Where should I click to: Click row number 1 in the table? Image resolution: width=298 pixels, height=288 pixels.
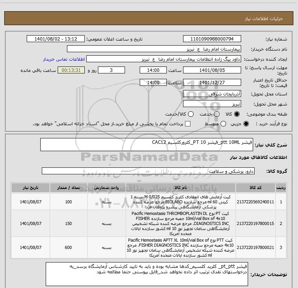[x=281, y=202]
